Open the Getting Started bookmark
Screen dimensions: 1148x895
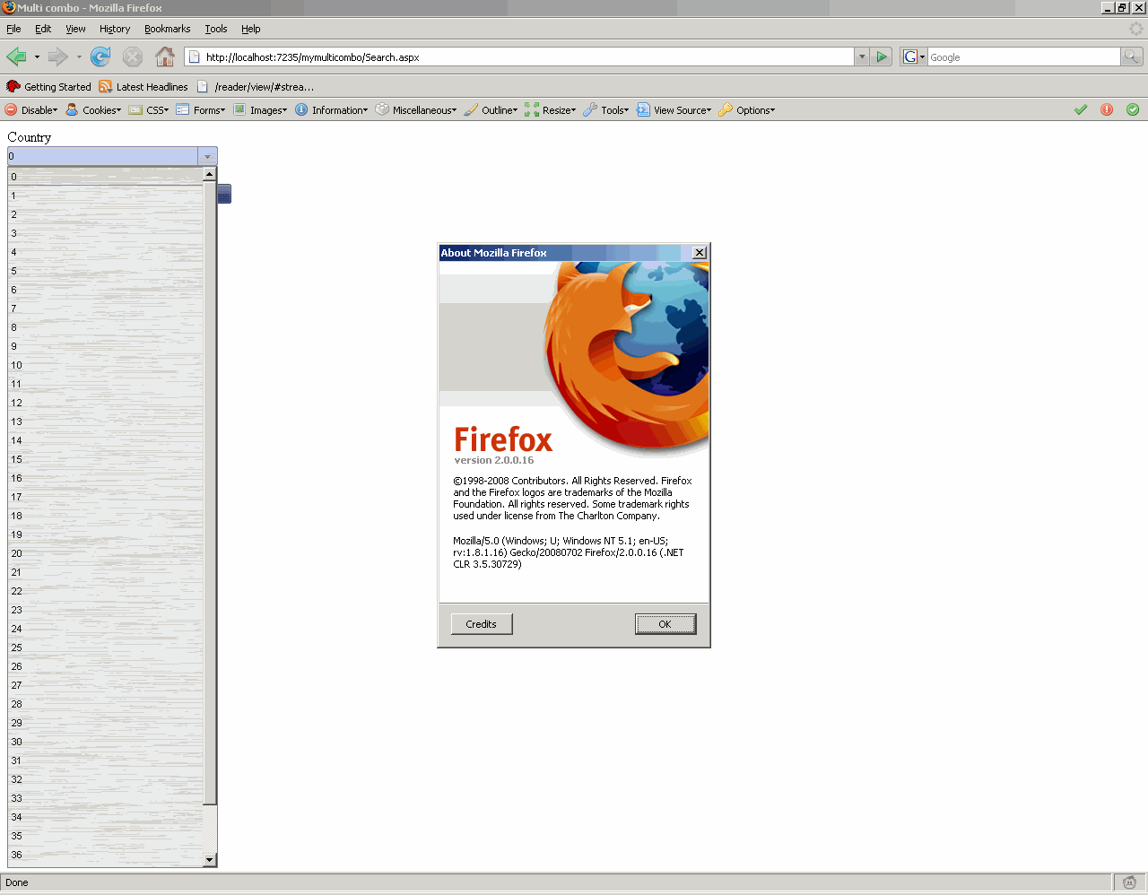pos(48,87)
